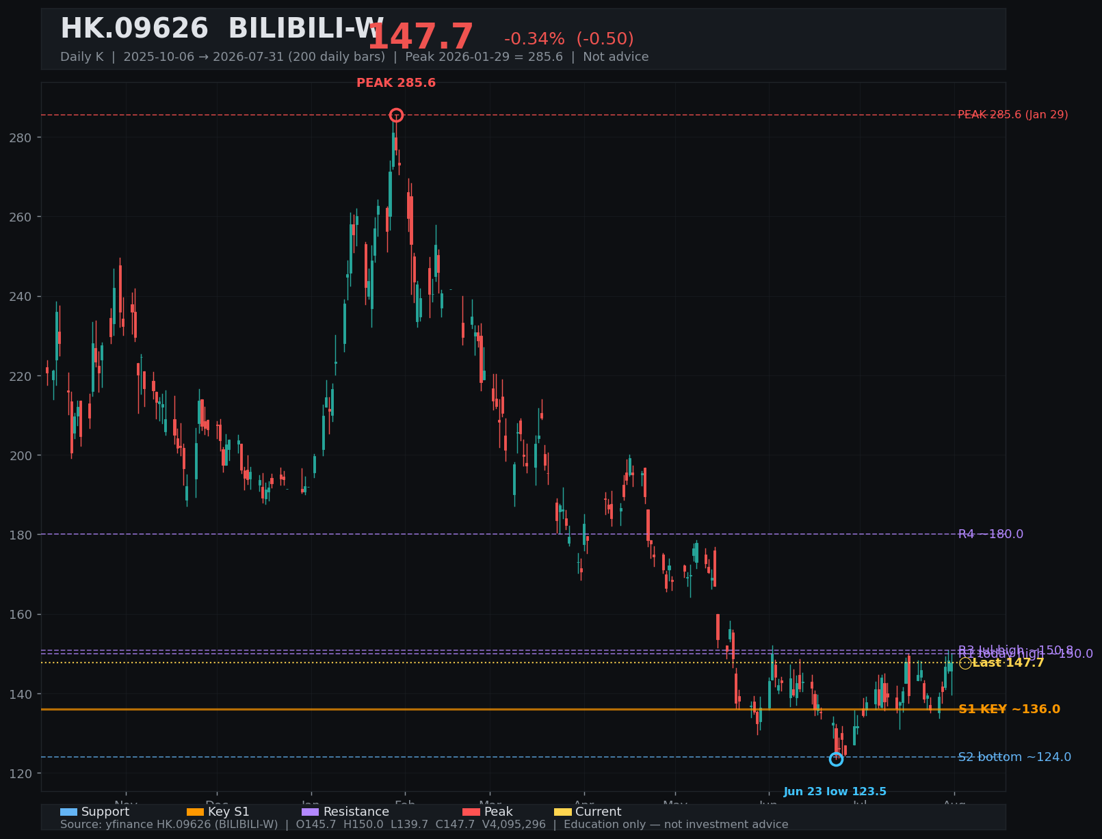Click the yellow Current legend swatch
This screenshot has height=839, width=1102.
[563, 812]
